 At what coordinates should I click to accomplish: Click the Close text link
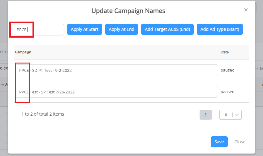240,142
